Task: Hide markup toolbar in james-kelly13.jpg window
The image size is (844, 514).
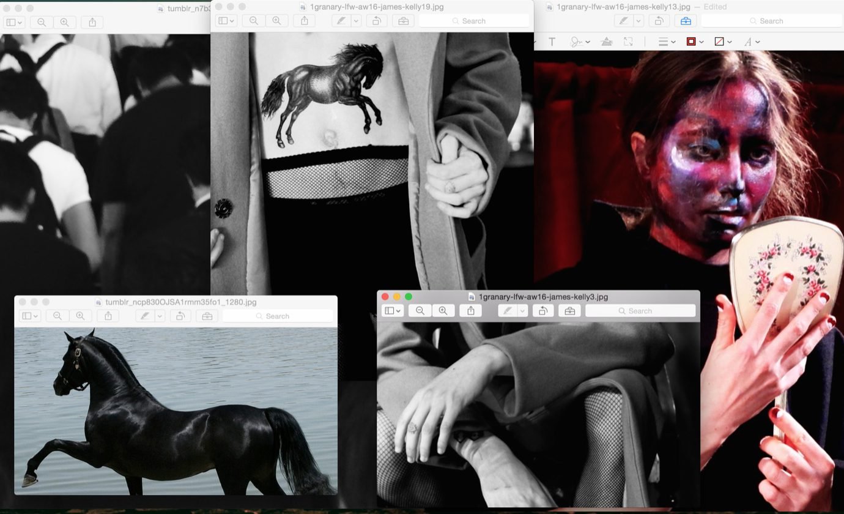Action: (x=686, y=21)
